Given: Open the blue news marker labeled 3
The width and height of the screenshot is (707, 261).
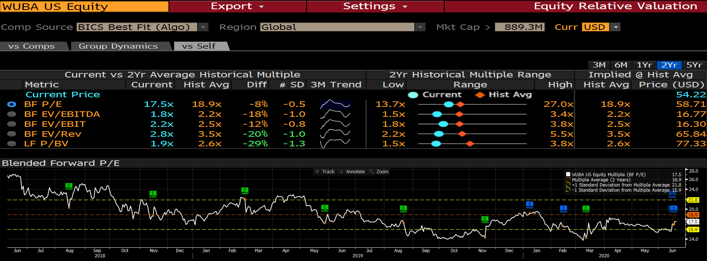Looking at the screenshot, I should click(563, 209).
